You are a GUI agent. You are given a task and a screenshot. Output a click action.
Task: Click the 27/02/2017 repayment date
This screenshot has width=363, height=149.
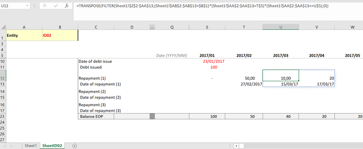click(x=244, y=84)
